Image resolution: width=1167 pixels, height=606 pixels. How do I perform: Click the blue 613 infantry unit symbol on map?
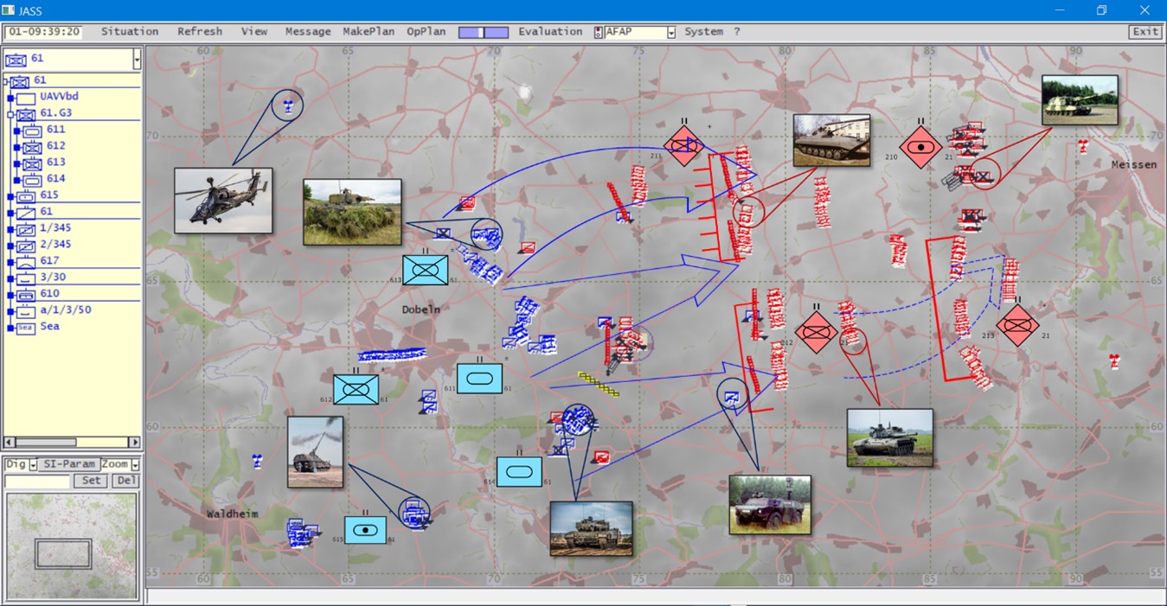[x=425, y=270]
